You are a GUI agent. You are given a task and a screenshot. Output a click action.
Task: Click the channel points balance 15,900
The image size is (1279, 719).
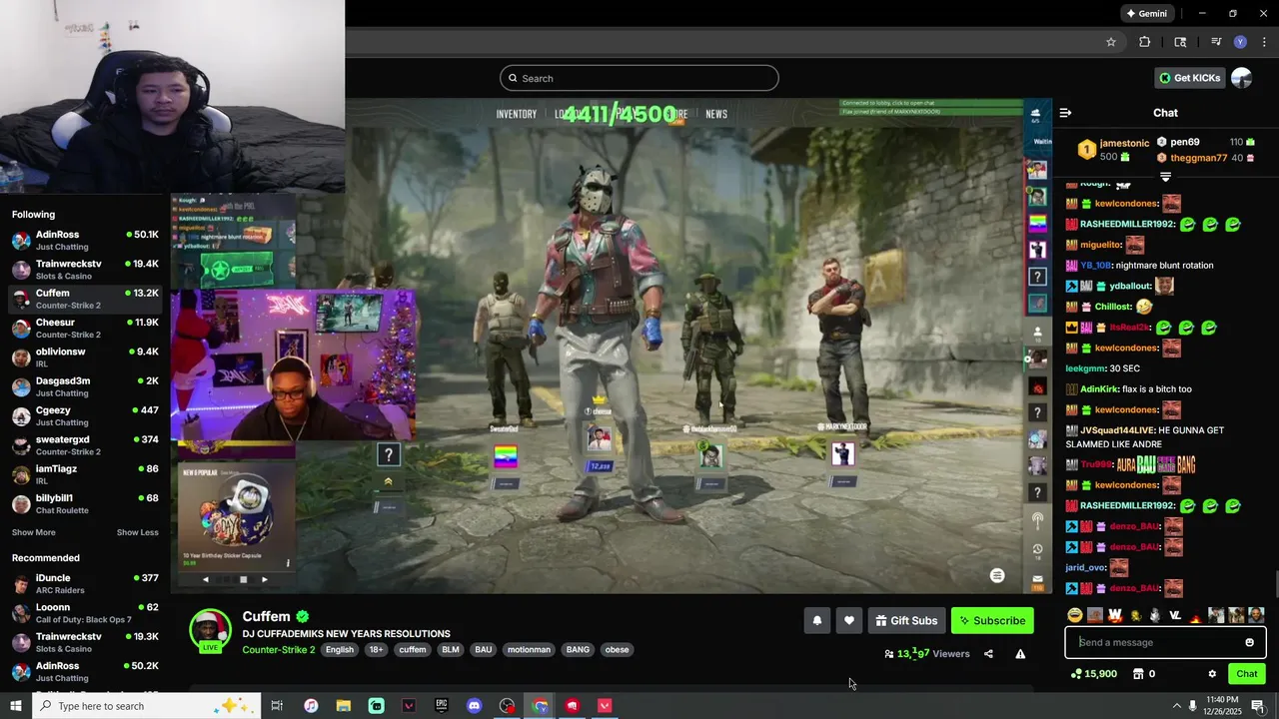1093,674
